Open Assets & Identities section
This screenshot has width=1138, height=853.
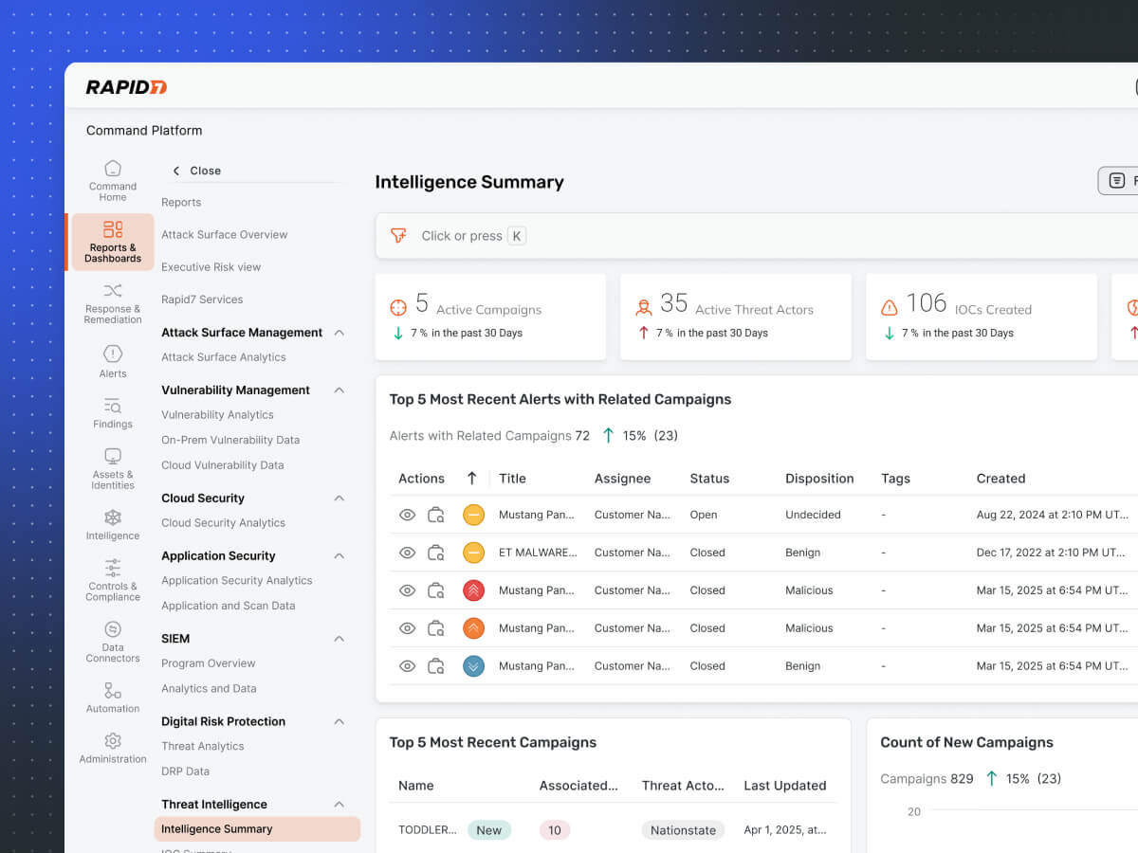[113, 468]
